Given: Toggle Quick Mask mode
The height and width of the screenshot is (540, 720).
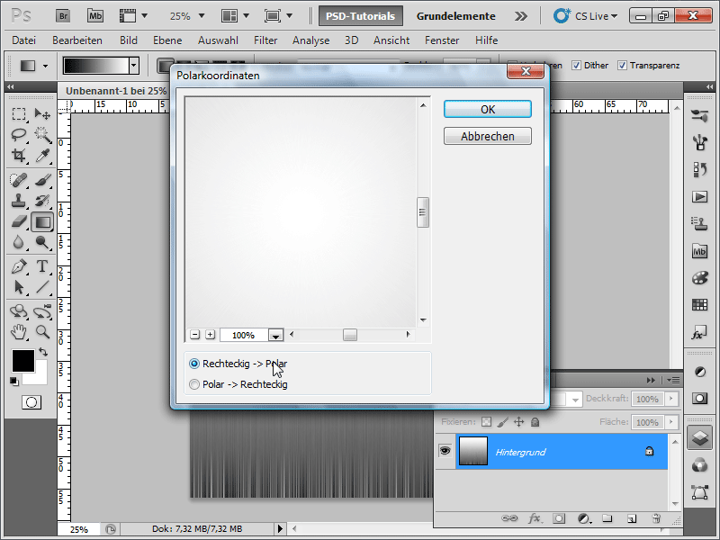Looking at the screenshot, I should point(31,402).
